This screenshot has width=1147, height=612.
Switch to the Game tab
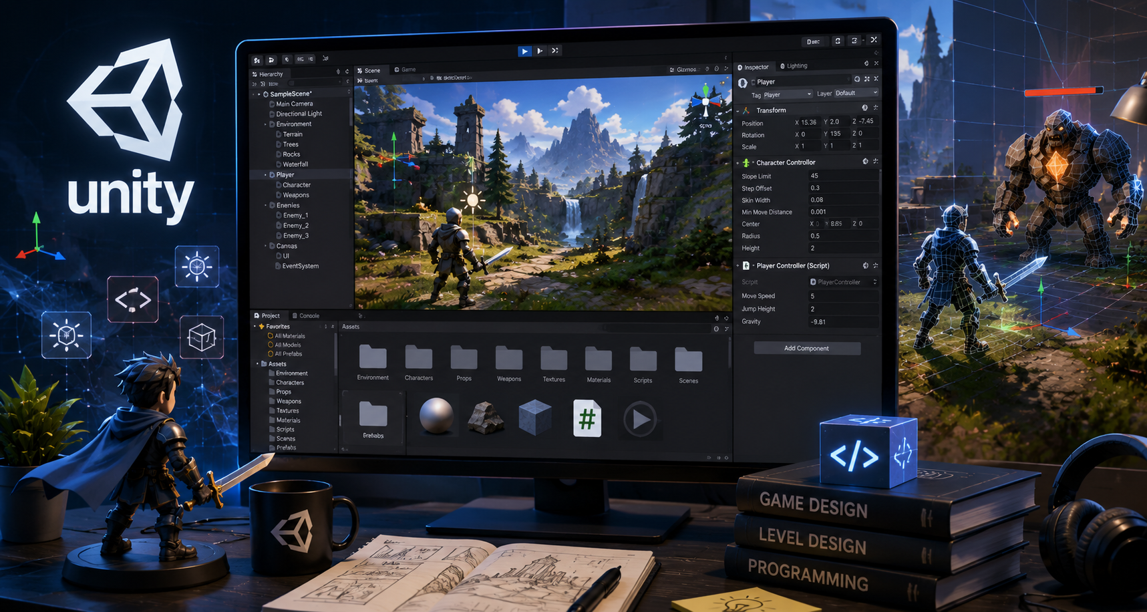pyautogui.click(x=405, y=69)
